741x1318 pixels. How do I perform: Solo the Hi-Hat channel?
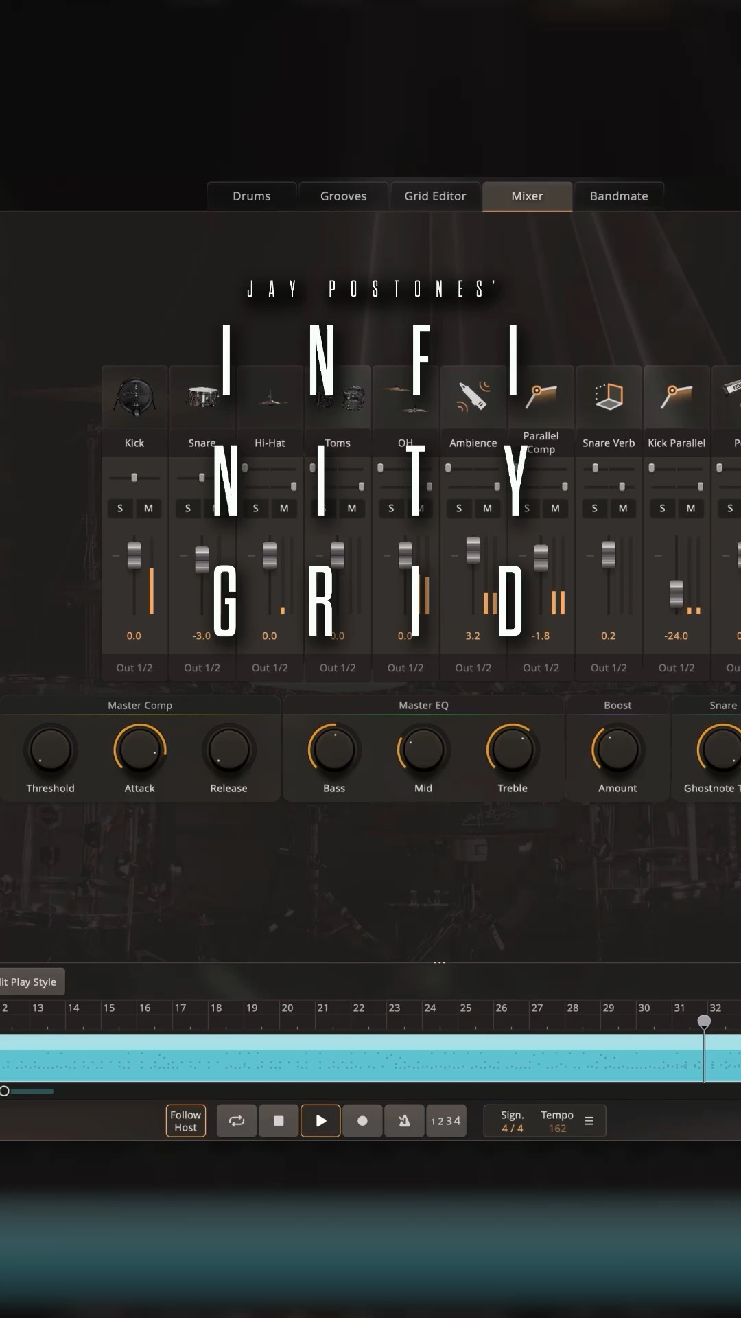pyautogui.click(x=256, y=508)
